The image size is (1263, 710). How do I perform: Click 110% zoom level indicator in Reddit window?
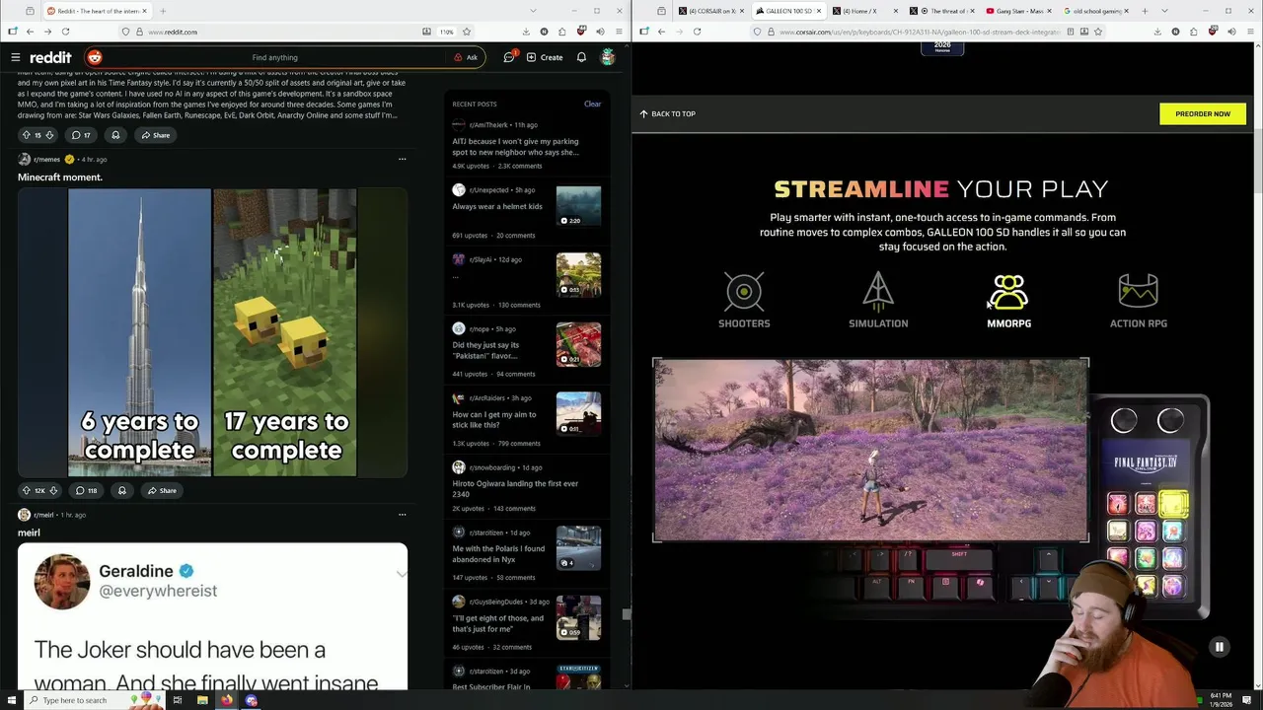pyautogui.click(x=447, y=32)
